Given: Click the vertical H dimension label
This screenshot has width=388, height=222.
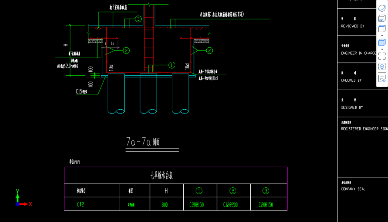Looking at the screenshot, I should (x=66, y=45).
